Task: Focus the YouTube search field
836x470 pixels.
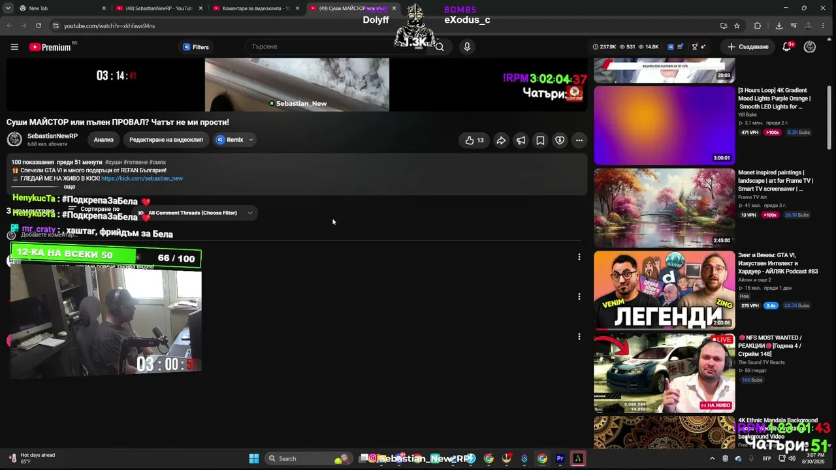Action: pos(336,47)
